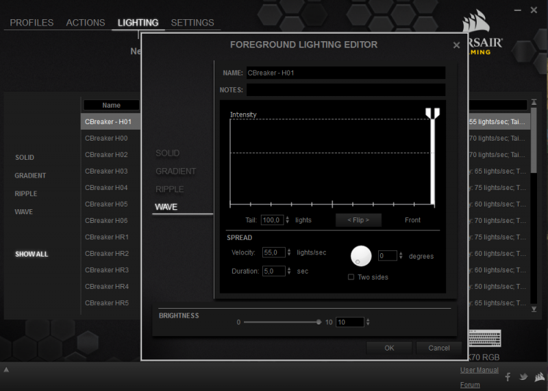The width and height of the screenshot is (548, 391).
Task: Rotate the wave direction dial
Action: pyautogui.click(x=361, y=256)
